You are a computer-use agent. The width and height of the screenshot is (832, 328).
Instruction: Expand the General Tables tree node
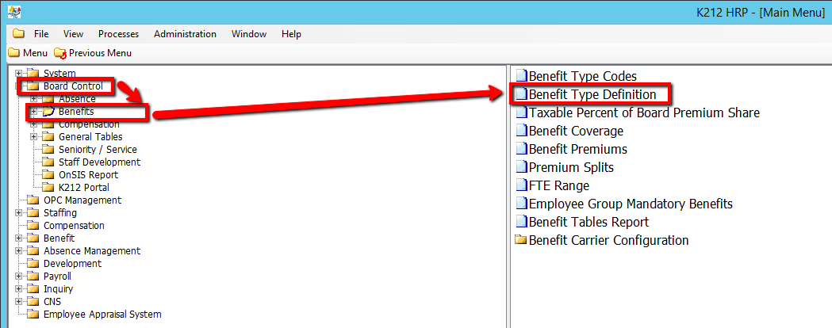pos(33,137)
